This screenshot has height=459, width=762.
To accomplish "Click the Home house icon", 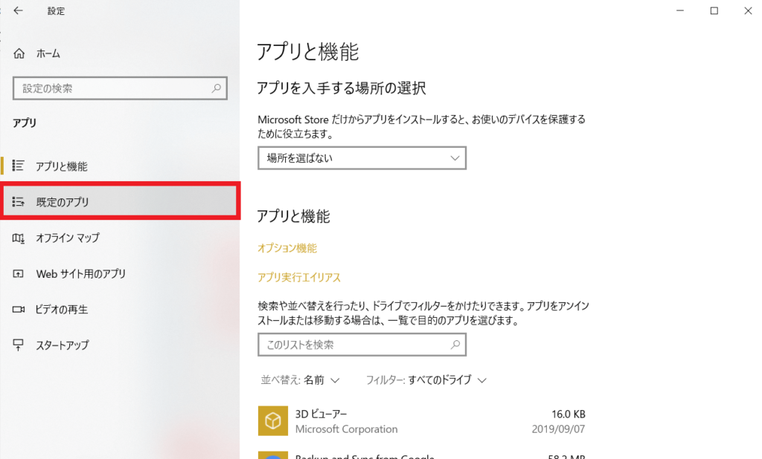I will tap(19, 53).
